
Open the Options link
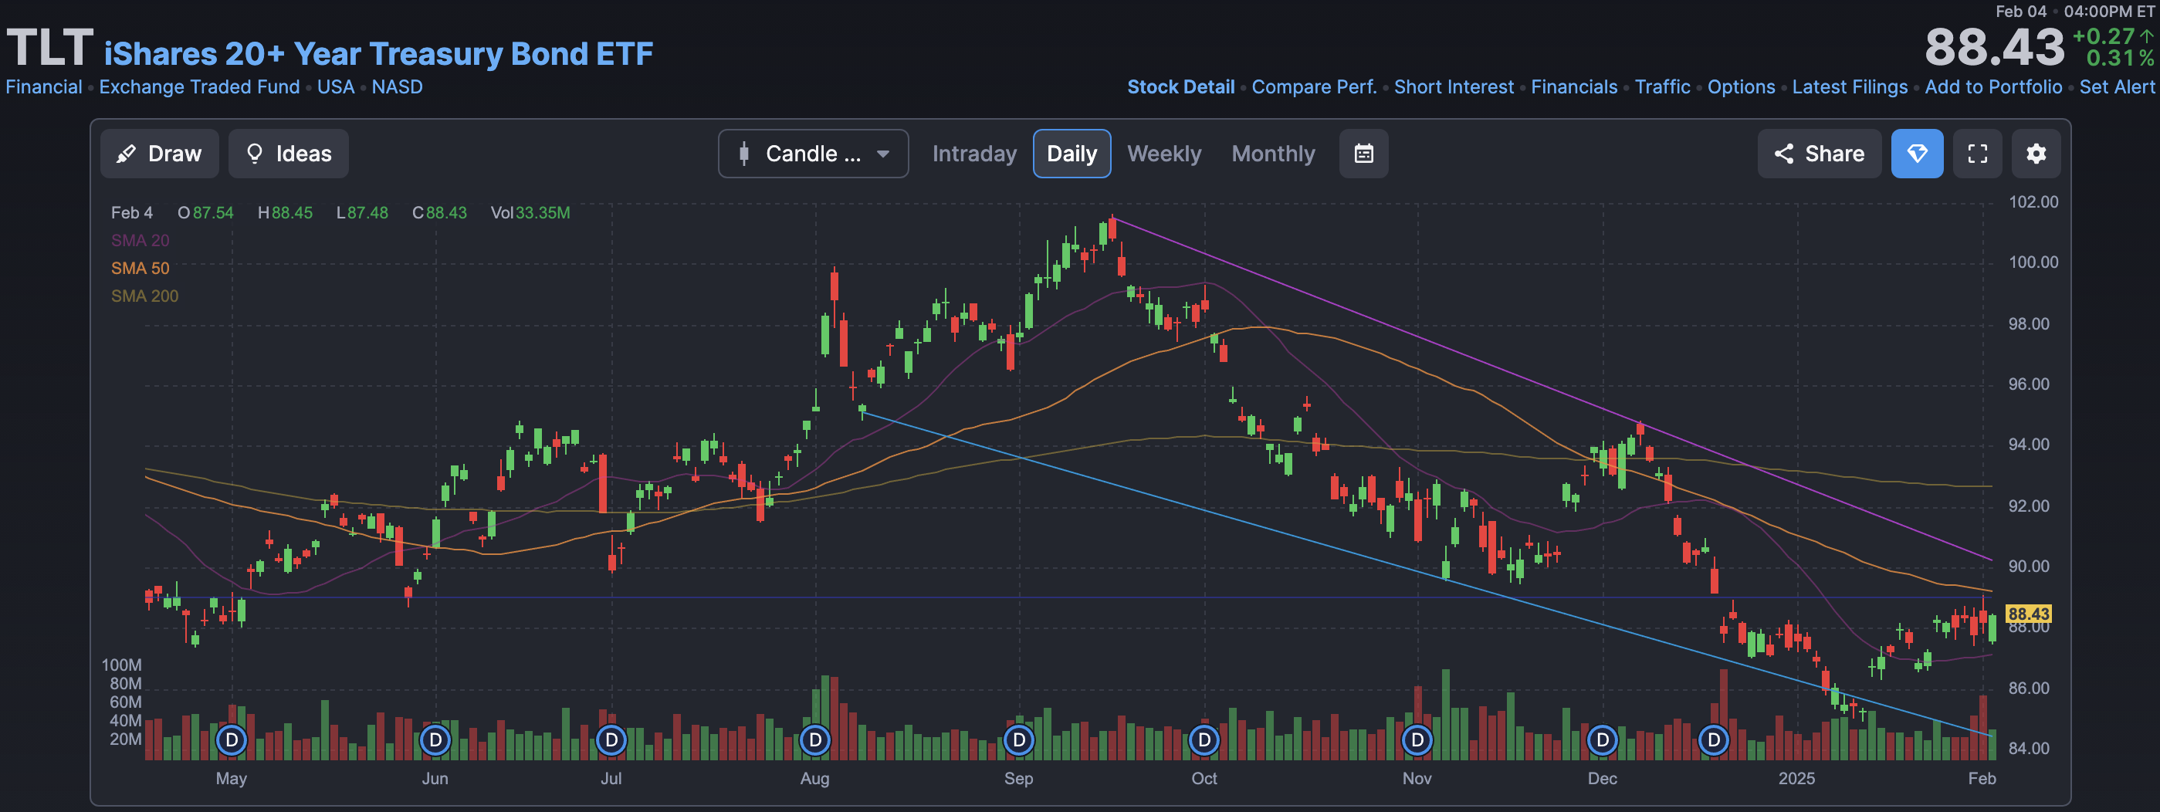click(1741, 87)
